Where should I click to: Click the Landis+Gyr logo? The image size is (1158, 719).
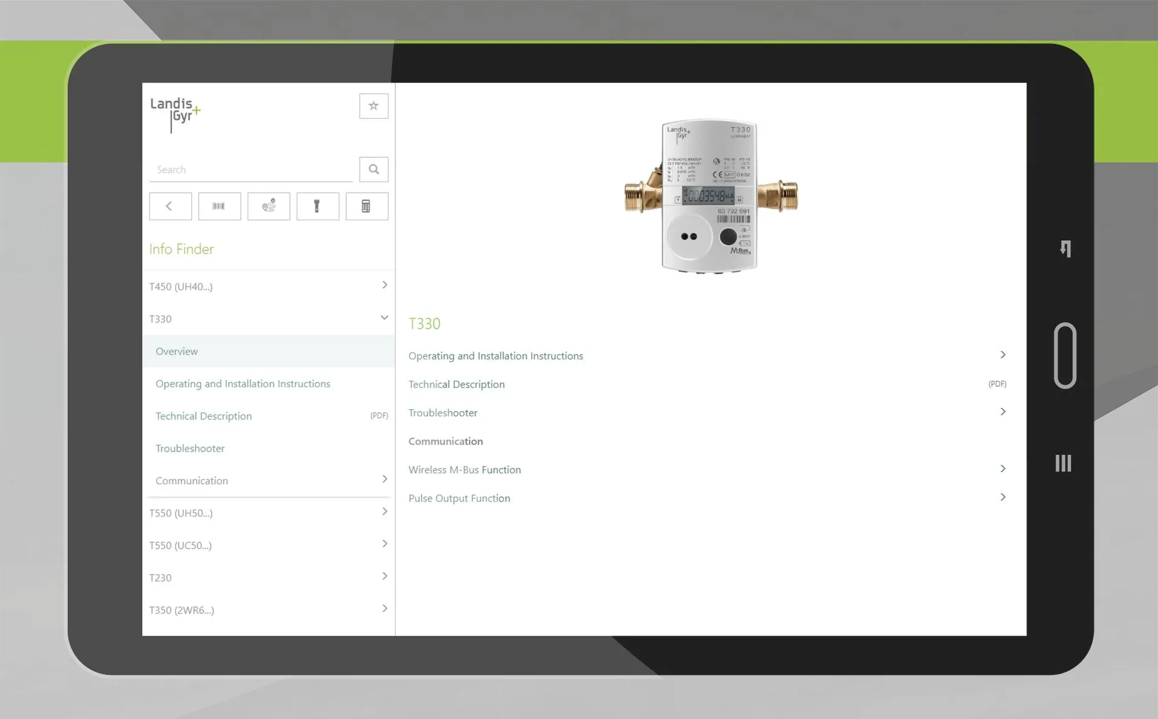tap(175, 114)
